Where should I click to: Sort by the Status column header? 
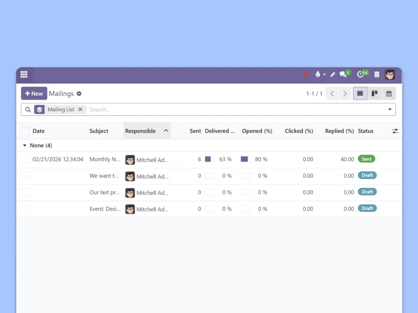pyautogui.click(x=366, y=131)
